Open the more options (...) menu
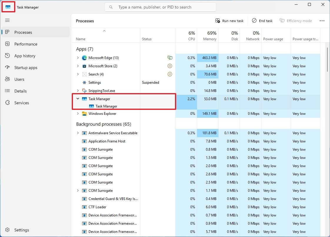Viewport: 330px width, 237px height. [x=322, y=21]
